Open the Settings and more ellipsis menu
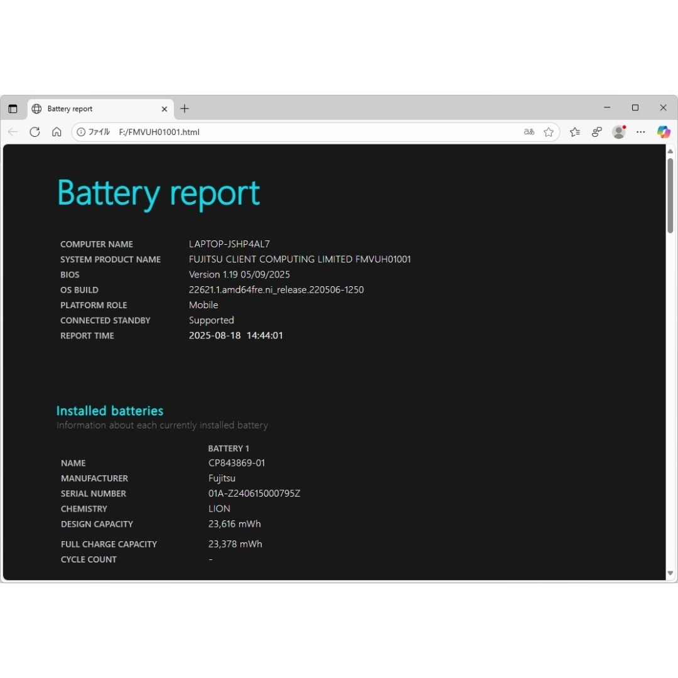This screenshot has width=678, height=678. pos(641,132)
